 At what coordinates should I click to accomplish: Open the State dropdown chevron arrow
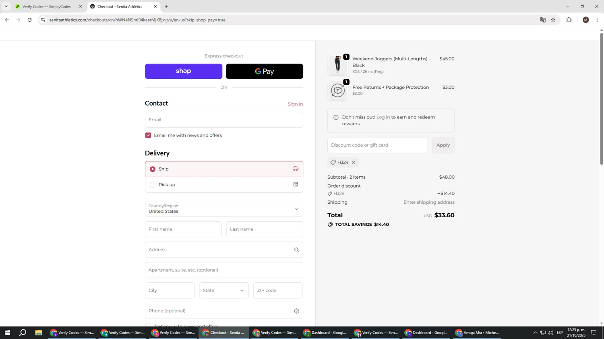[242, 291]
